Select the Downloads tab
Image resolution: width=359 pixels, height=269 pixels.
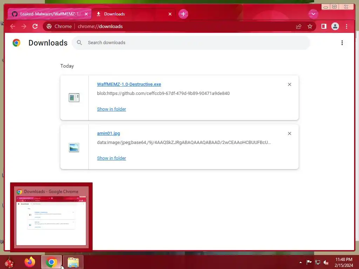(x=134, y=14)
